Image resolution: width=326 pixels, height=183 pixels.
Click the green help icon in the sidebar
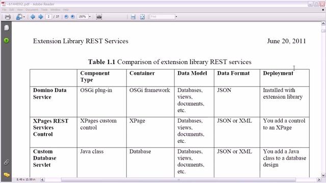point(7,40)
